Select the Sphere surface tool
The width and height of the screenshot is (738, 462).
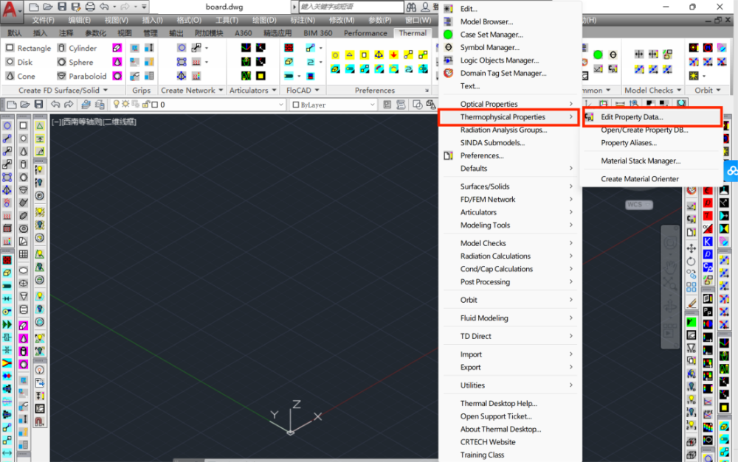click(75, 62)
